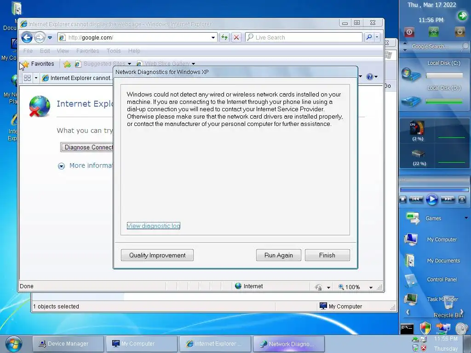The image size is (471, 353).
Task: Click the eject button in sidebar player
Action: 462,199
